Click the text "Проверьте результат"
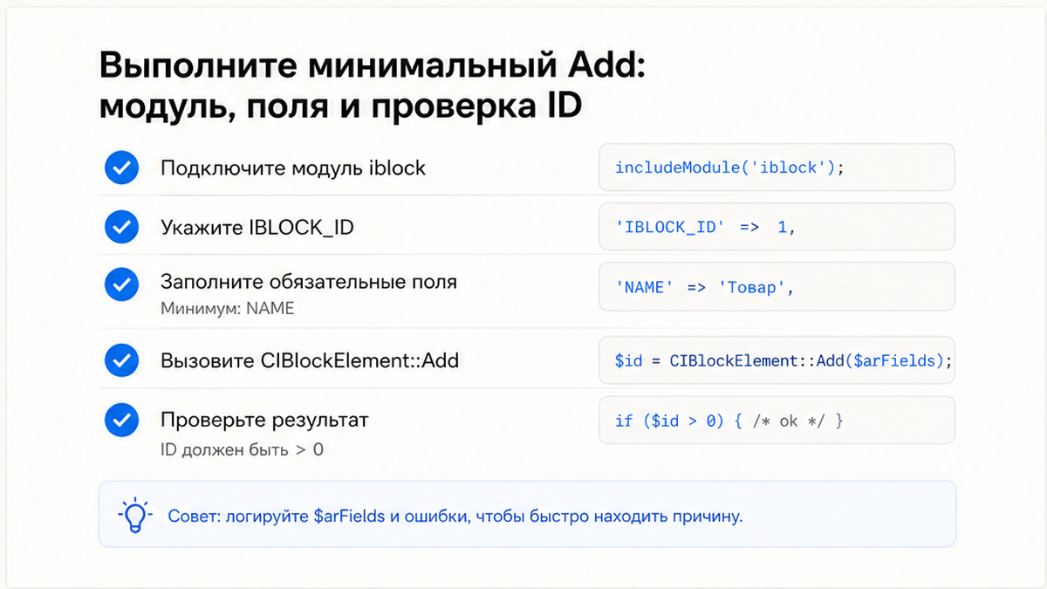This screenshot has height=589, width=1047. click(264, 420)
